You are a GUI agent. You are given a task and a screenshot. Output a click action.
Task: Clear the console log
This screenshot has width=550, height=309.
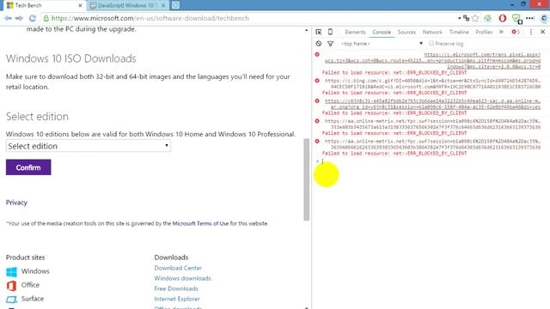coord(319,44)
